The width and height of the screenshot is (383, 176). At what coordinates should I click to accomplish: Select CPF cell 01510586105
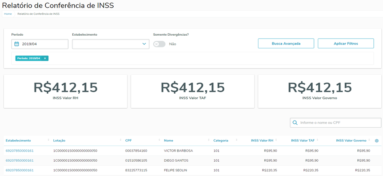136,160
